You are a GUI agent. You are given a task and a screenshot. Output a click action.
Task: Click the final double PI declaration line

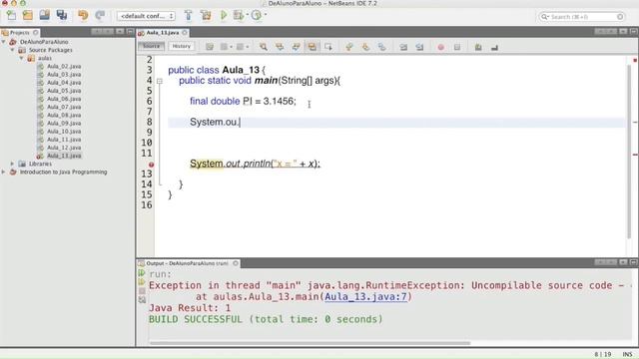pos(243,102)
